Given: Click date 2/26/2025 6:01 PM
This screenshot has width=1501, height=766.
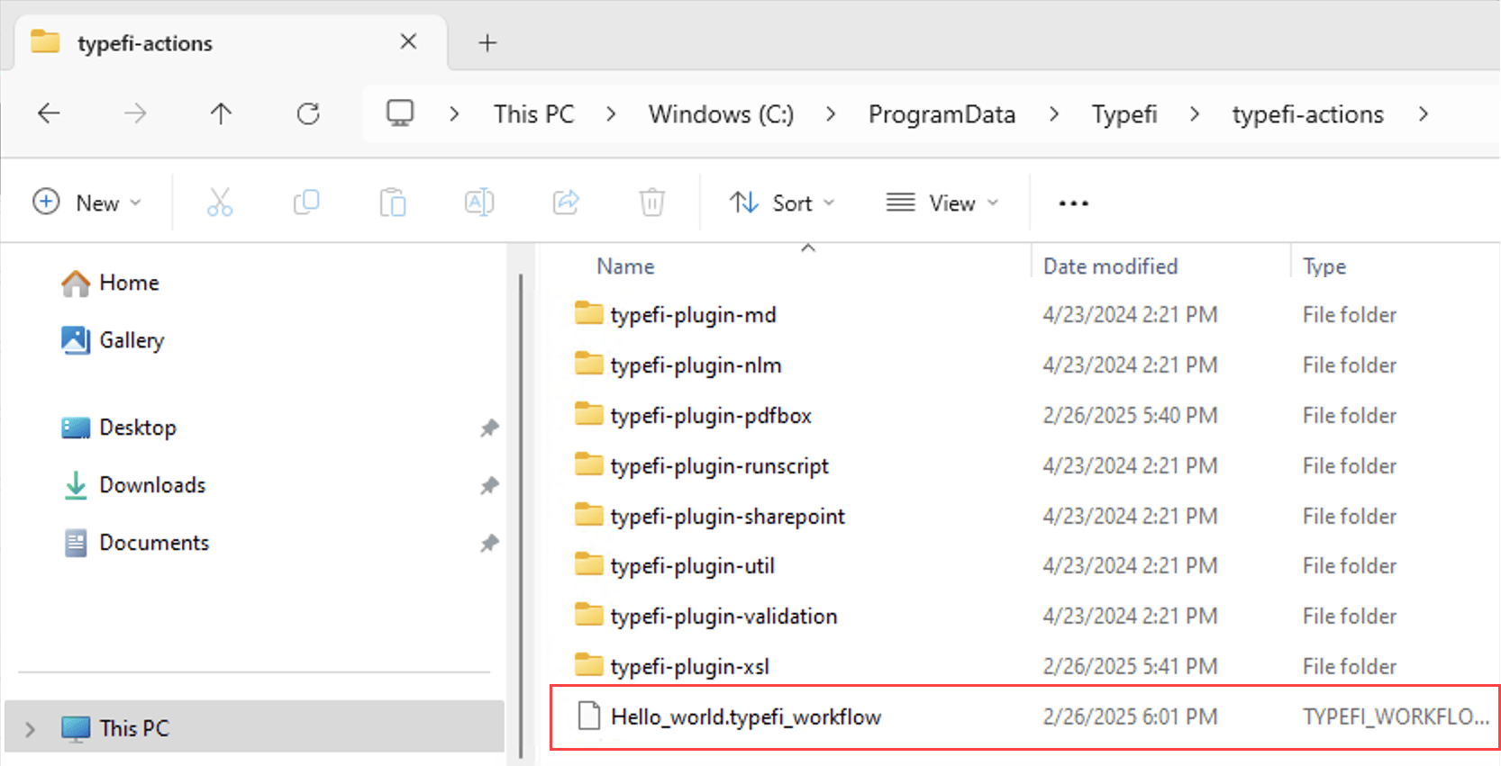Looking at the screenshot, I should tap(1130, 717).
